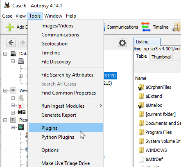Expand the Deleted Files node
The image size is (181, 167).
click(x=13, y=105)
